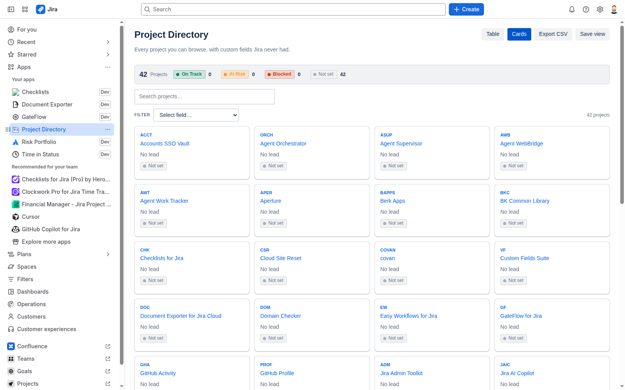Screen dimensions: 625x390
Task: Open the Apps more options ellipsis
Action: (108, 67)
